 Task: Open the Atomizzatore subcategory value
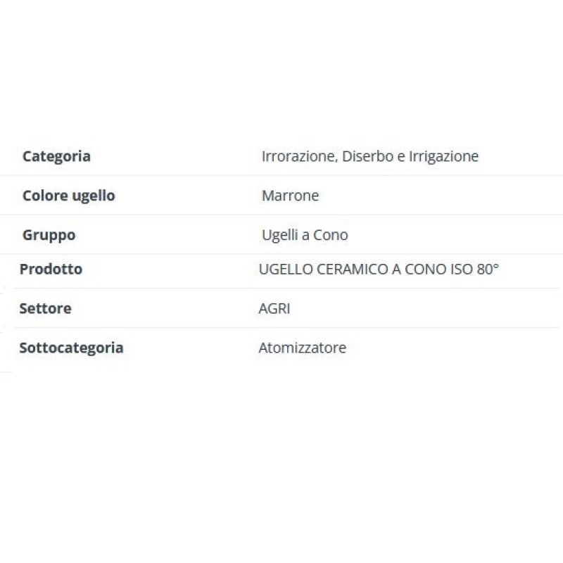pyautogui.click(x=302, y=348)
